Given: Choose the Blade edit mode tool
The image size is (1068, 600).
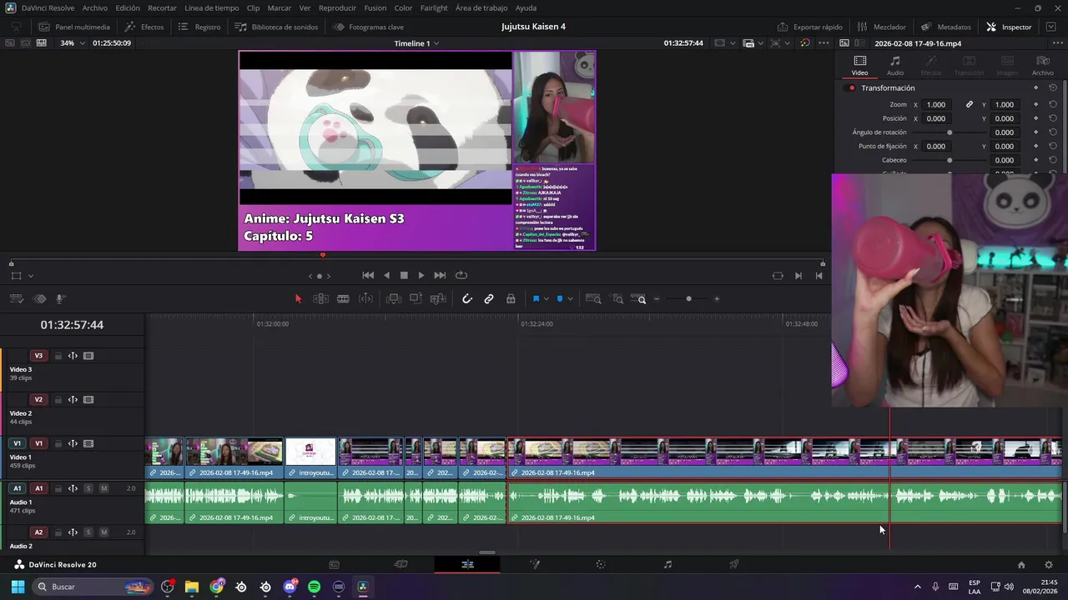Looking at the screenshot, I should pos(343,298).
